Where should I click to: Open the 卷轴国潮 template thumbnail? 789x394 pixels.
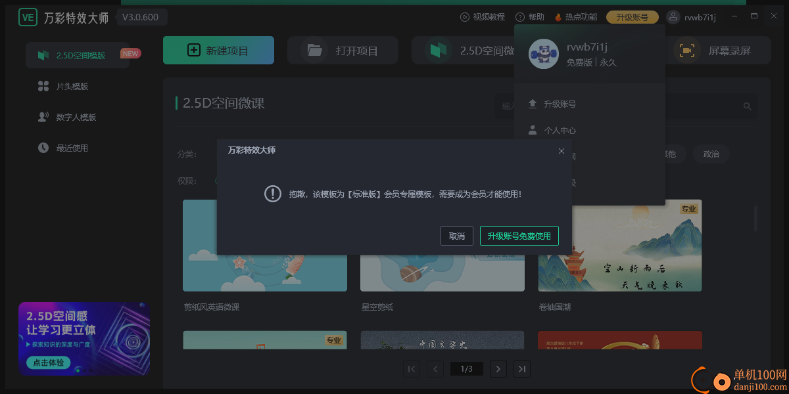[620, 246]
